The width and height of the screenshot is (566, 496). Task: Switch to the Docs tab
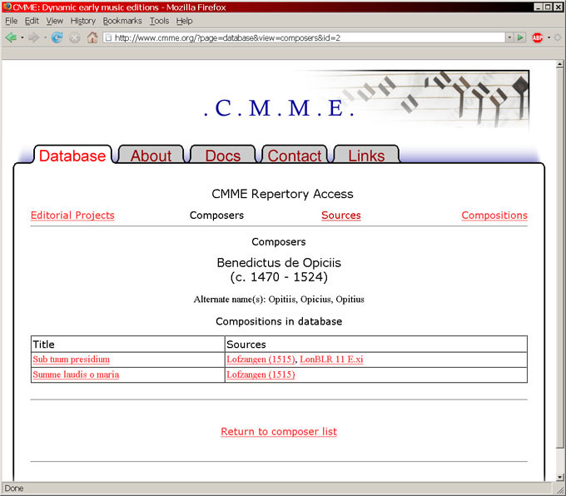223,156
